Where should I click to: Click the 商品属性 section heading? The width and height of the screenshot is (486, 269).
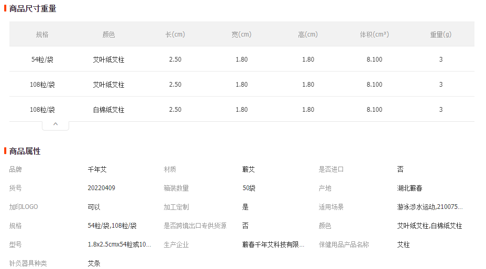pos(25,151)
